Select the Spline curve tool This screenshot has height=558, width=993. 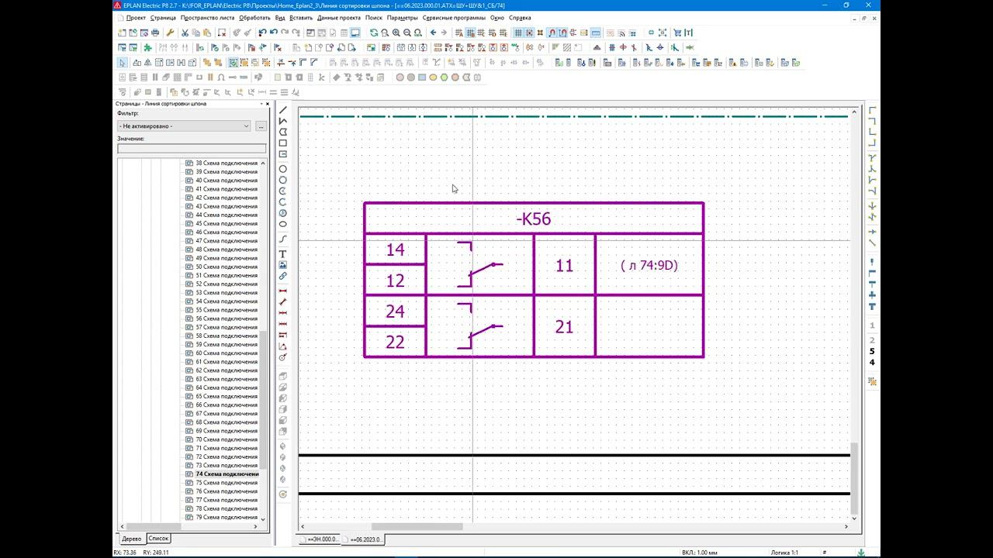(x=283, y=239)
